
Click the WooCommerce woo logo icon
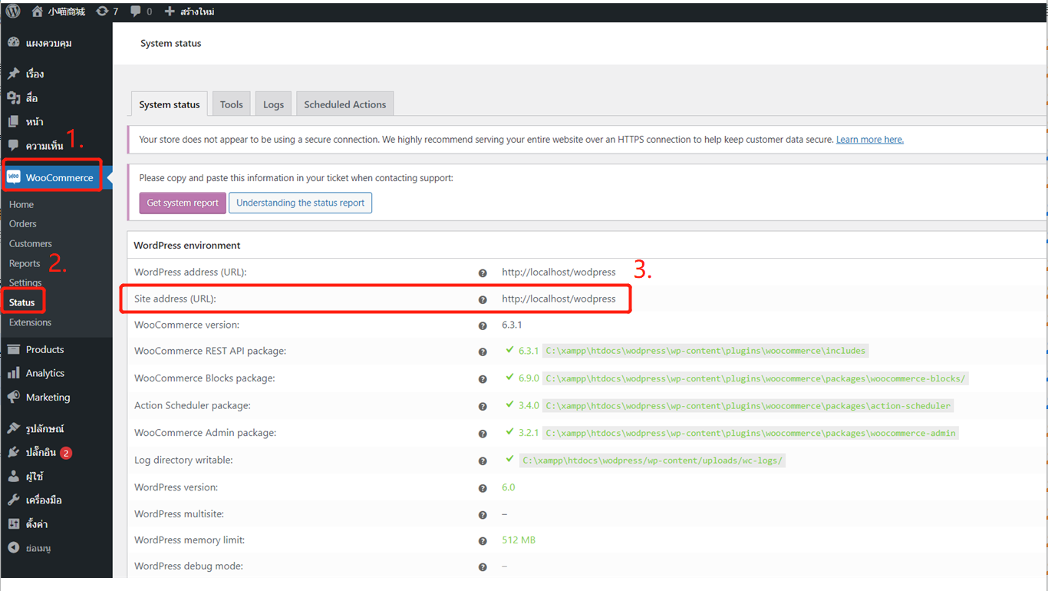coord(13,177)
